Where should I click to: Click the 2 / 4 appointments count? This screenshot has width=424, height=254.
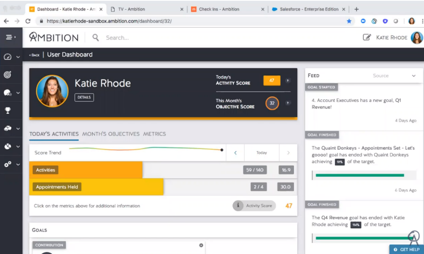258,187
